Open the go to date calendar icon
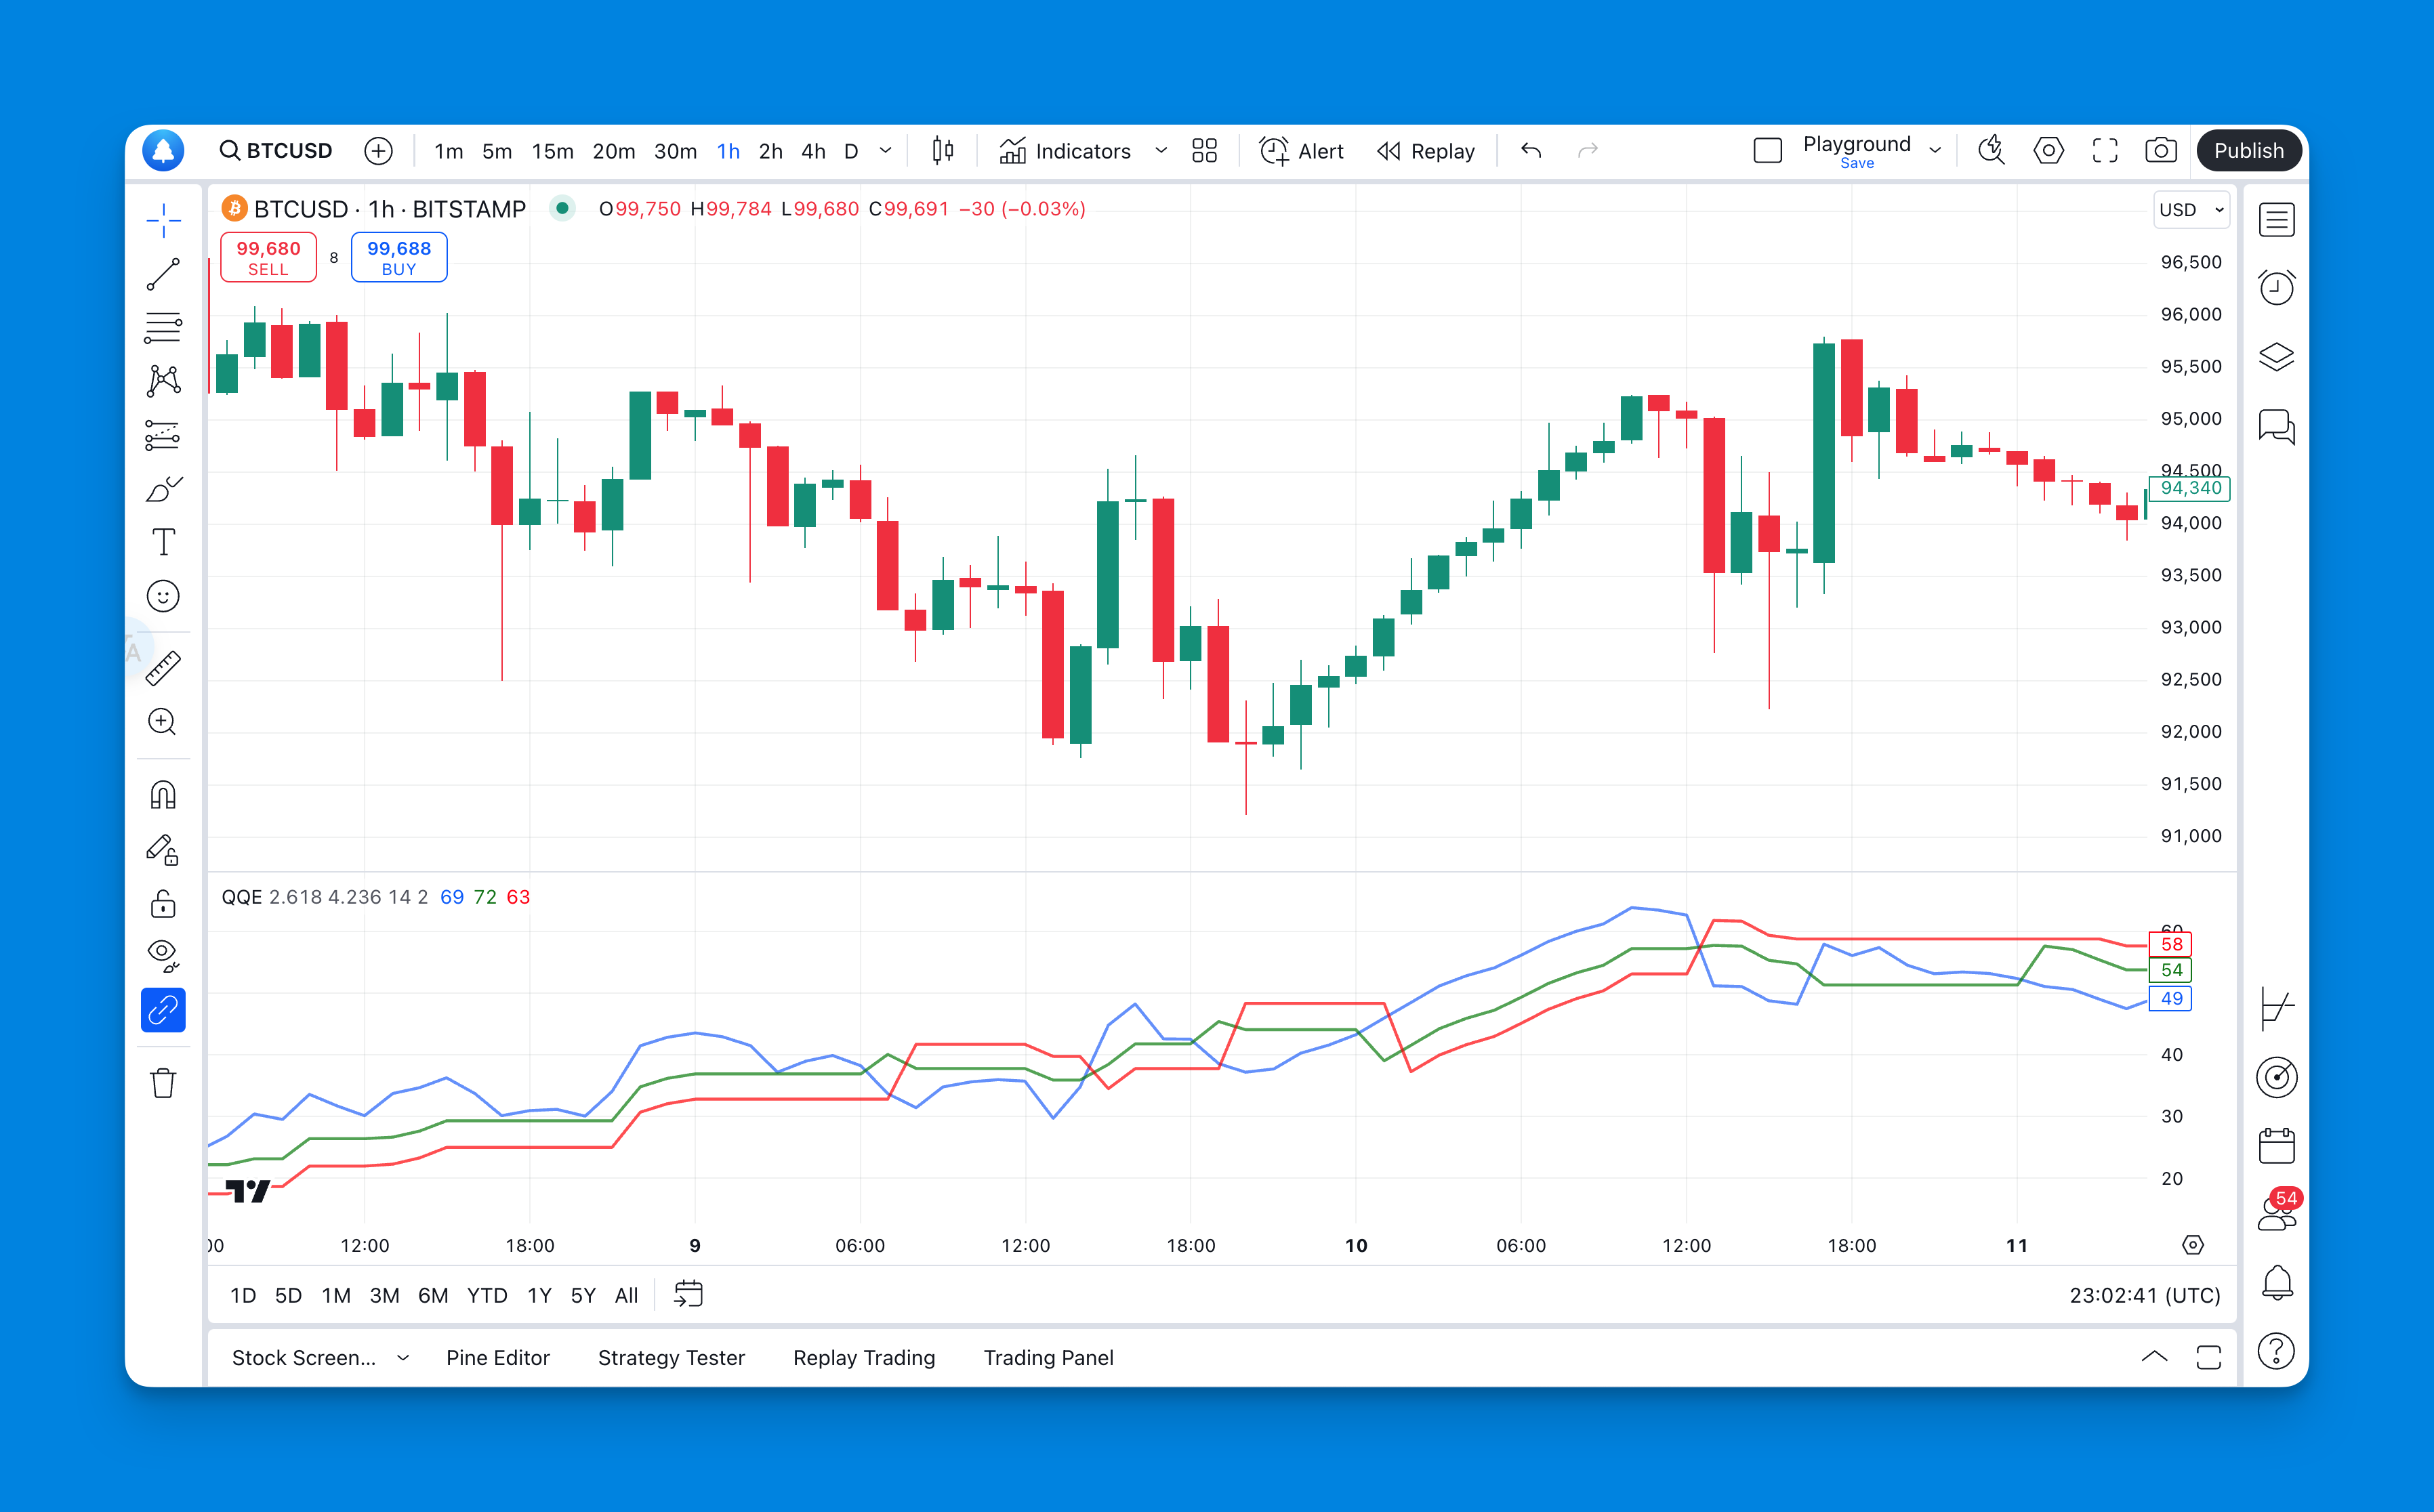 [x=688, y=1294]
